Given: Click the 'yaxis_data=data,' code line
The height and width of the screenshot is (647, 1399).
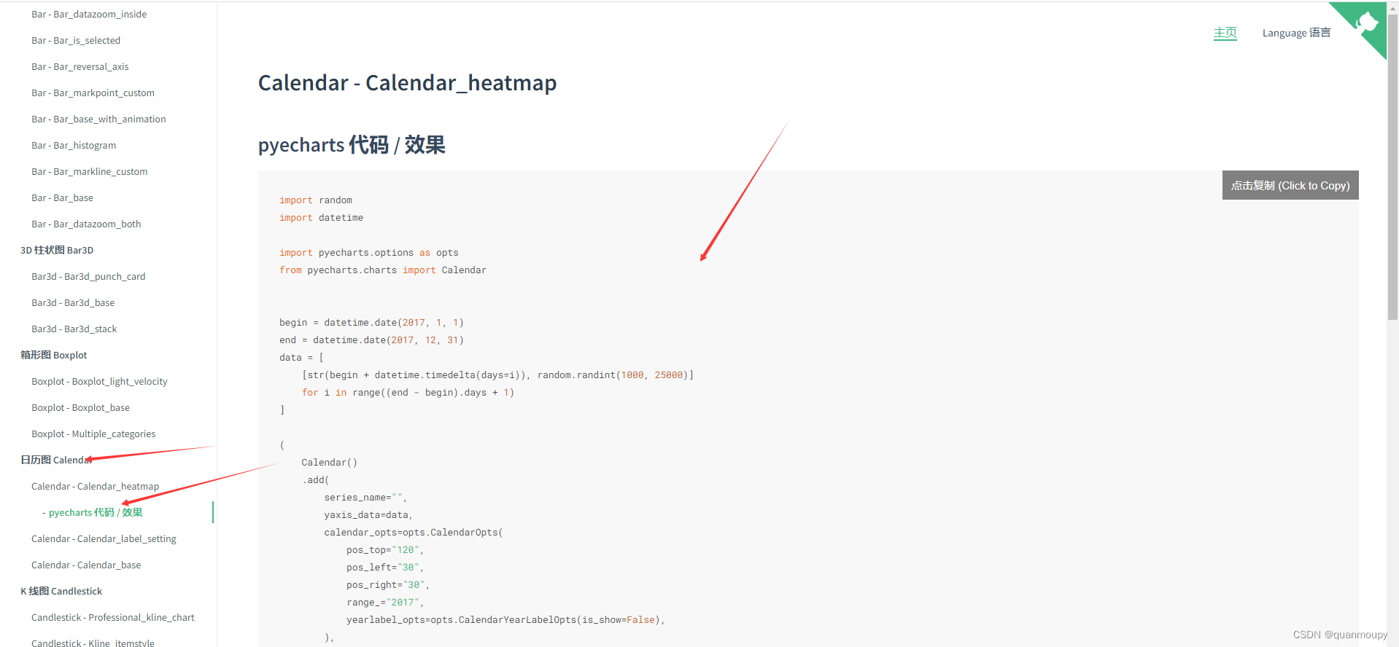Looking at the screenshot, I should point(368,514).
